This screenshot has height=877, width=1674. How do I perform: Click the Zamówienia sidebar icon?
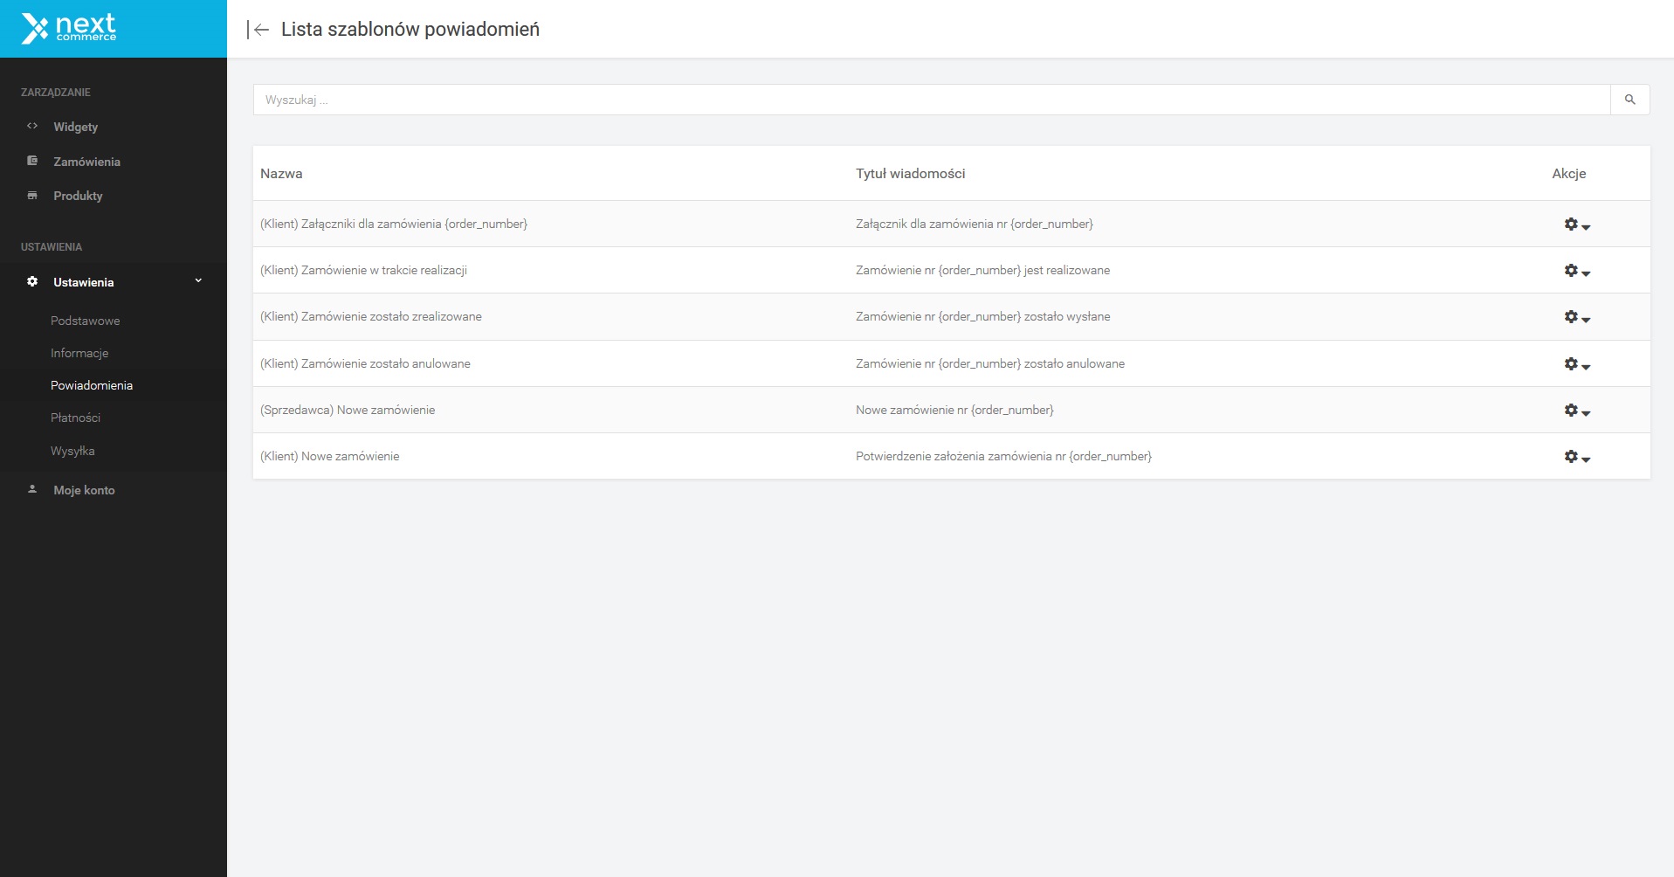coord(32,161)
